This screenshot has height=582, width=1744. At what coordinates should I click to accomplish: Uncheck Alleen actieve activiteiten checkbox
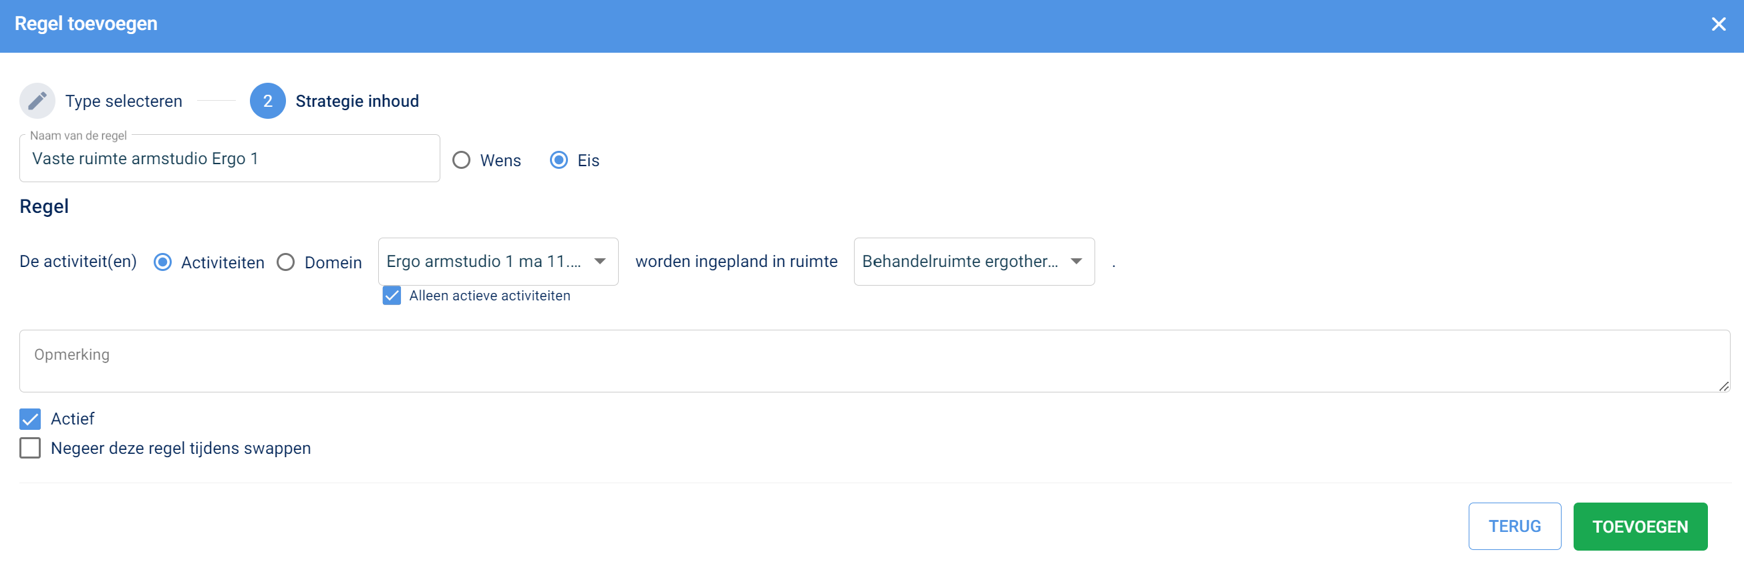click(x=392, y=296)
